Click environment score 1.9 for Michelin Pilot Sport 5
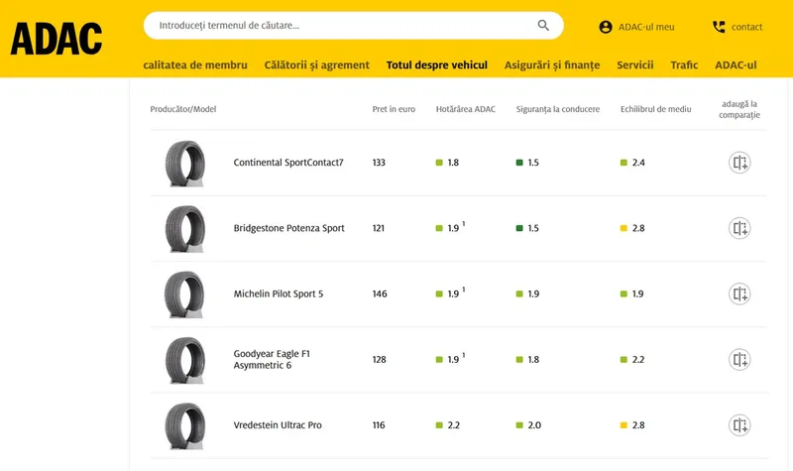Screen dimensions: 793x471 coord(637,294)
